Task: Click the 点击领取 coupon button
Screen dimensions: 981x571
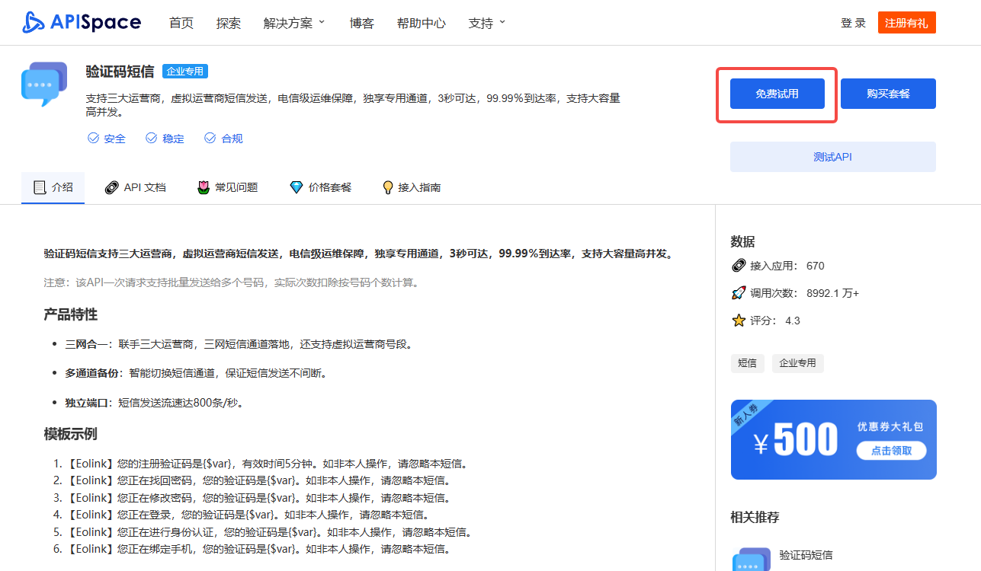Action: (x=891, y=450)
